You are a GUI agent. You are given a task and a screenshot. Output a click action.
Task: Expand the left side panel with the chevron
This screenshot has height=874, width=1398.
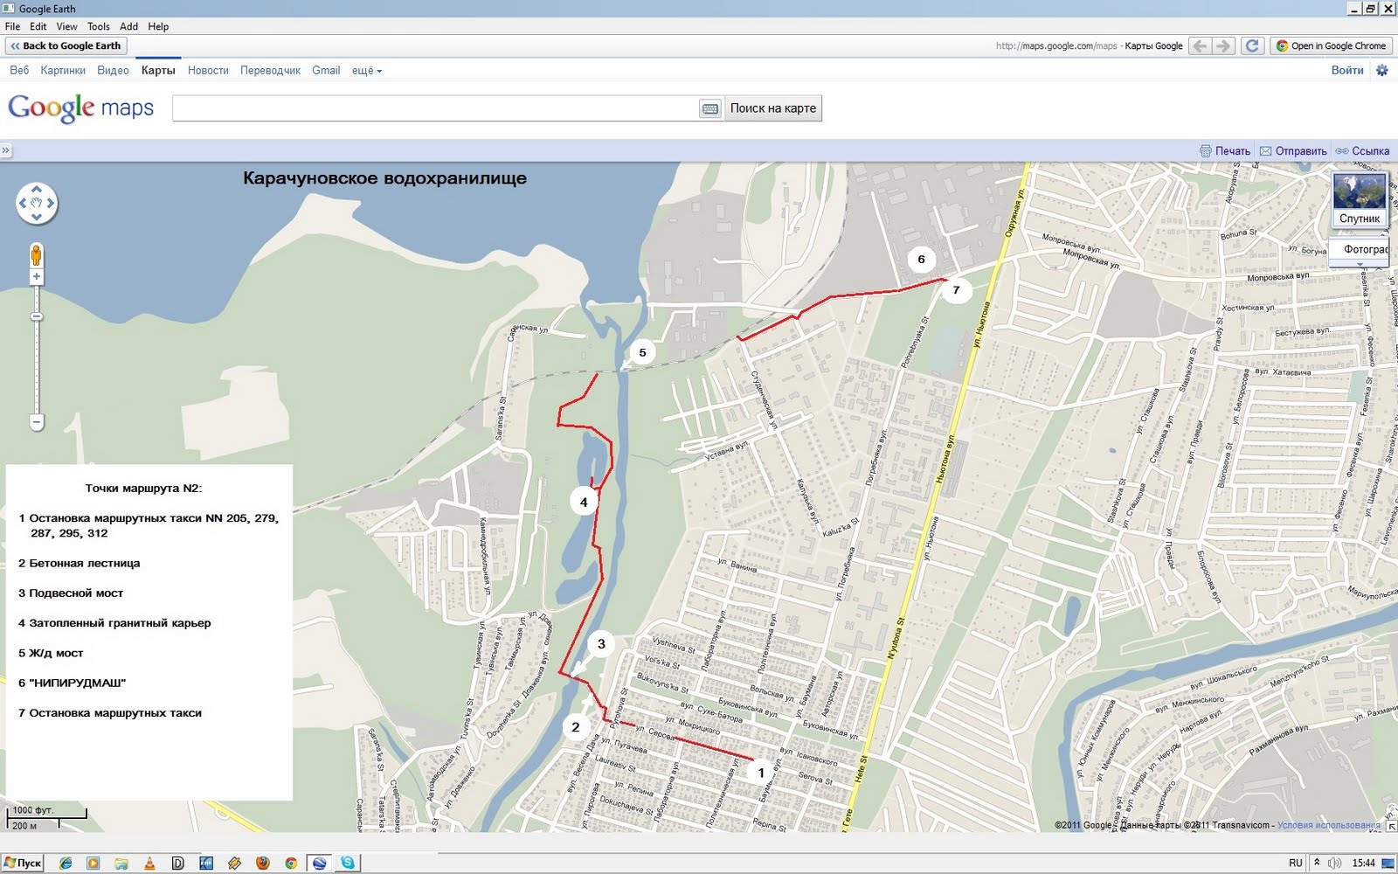pyautogui.click(x=5, y=150)
